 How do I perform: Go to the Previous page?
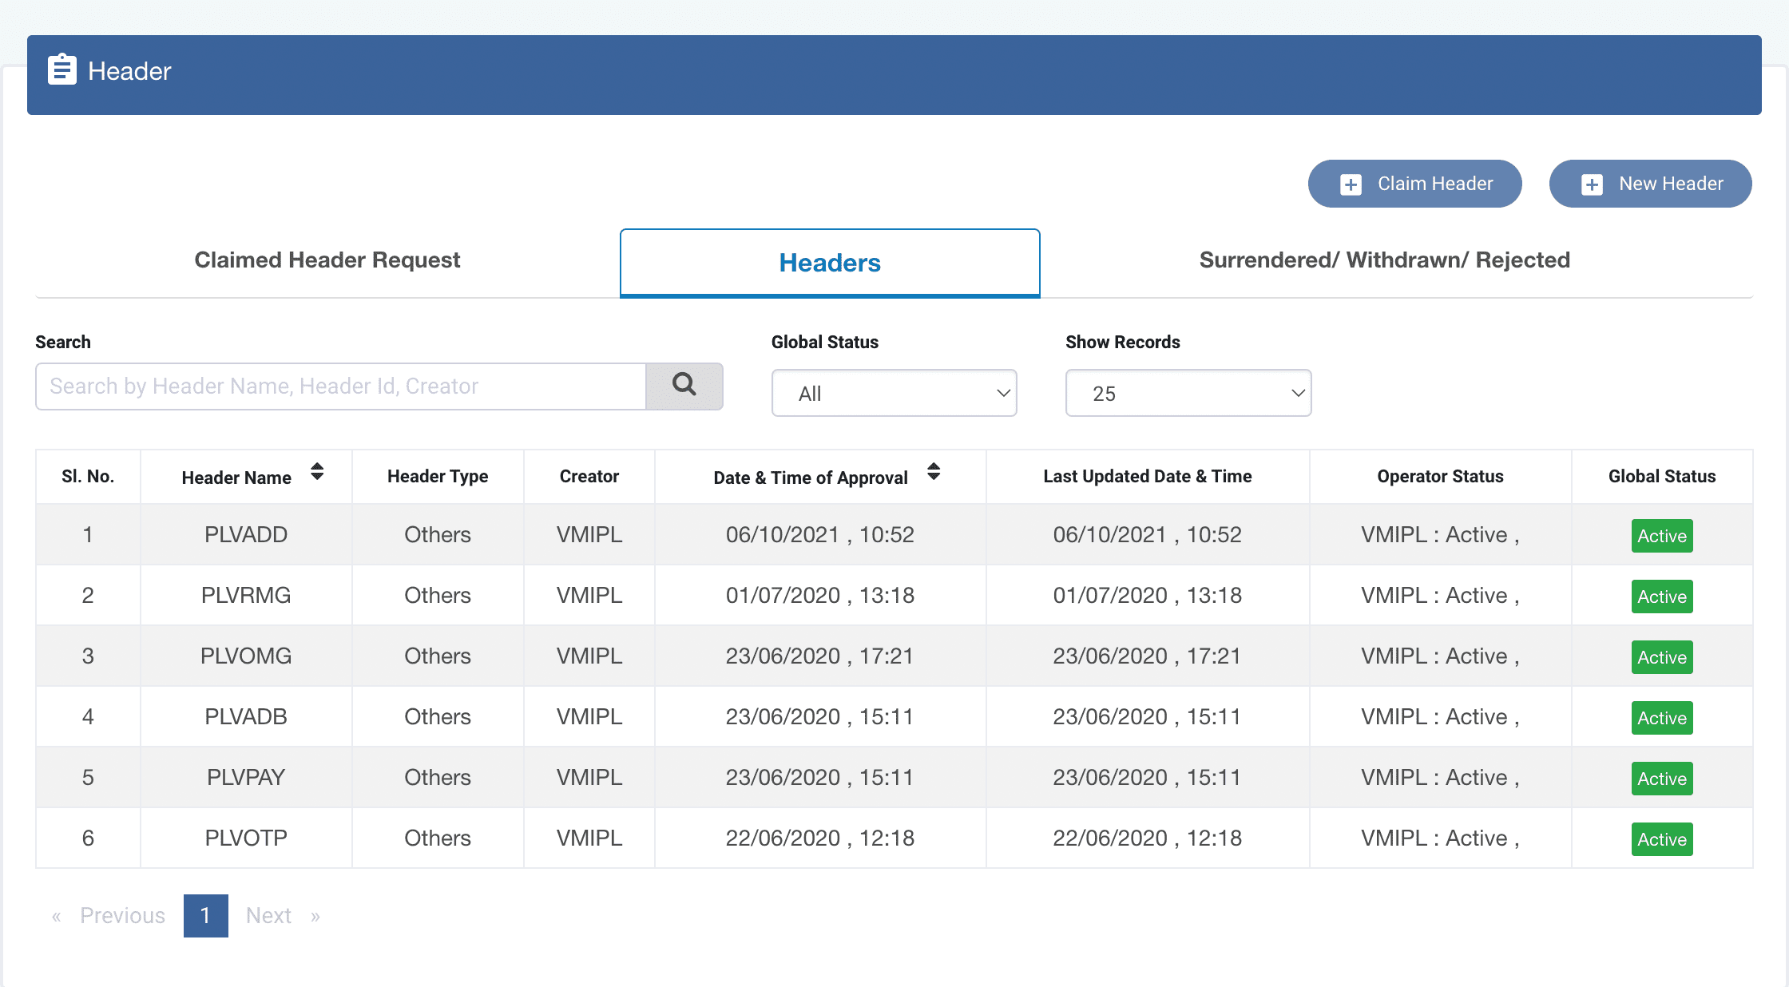(x=122, y=915)
